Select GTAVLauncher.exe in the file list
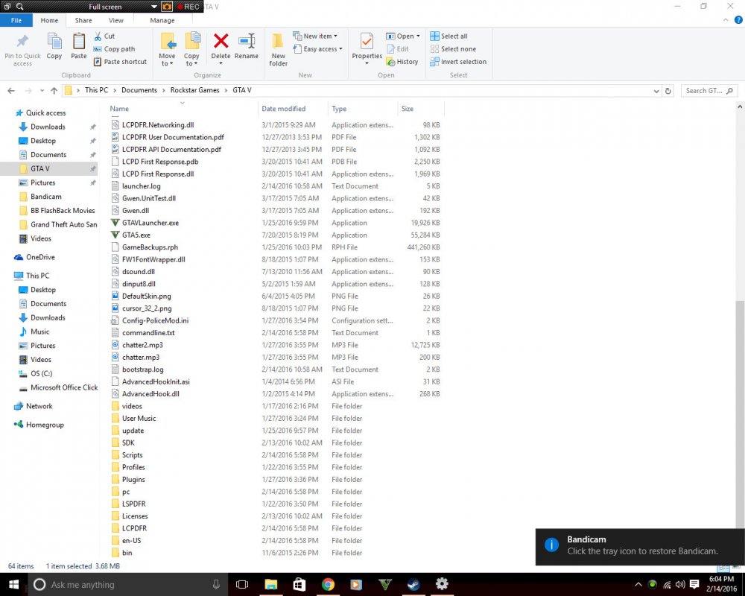This screenshot has width=745, height=596. pos(150,223)
